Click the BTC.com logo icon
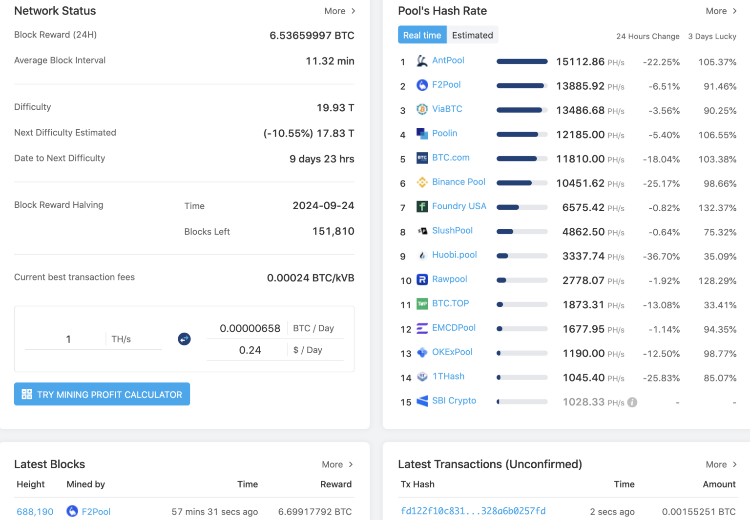Viewport: 750px width, 520px height. coord(422,158)
